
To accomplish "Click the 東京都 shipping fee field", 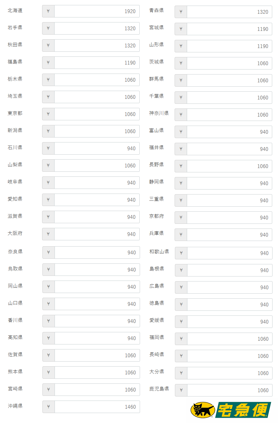I will [97, 114].
